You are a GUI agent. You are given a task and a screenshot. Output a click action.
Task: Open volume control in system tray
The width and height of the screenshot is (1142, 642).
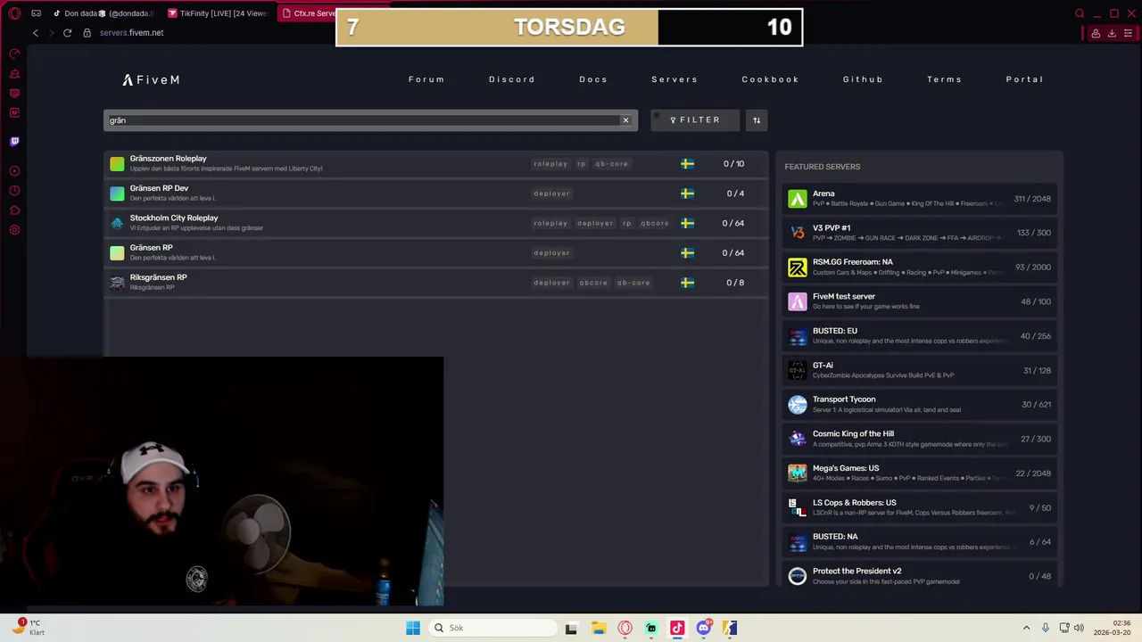pos(1079,628)
